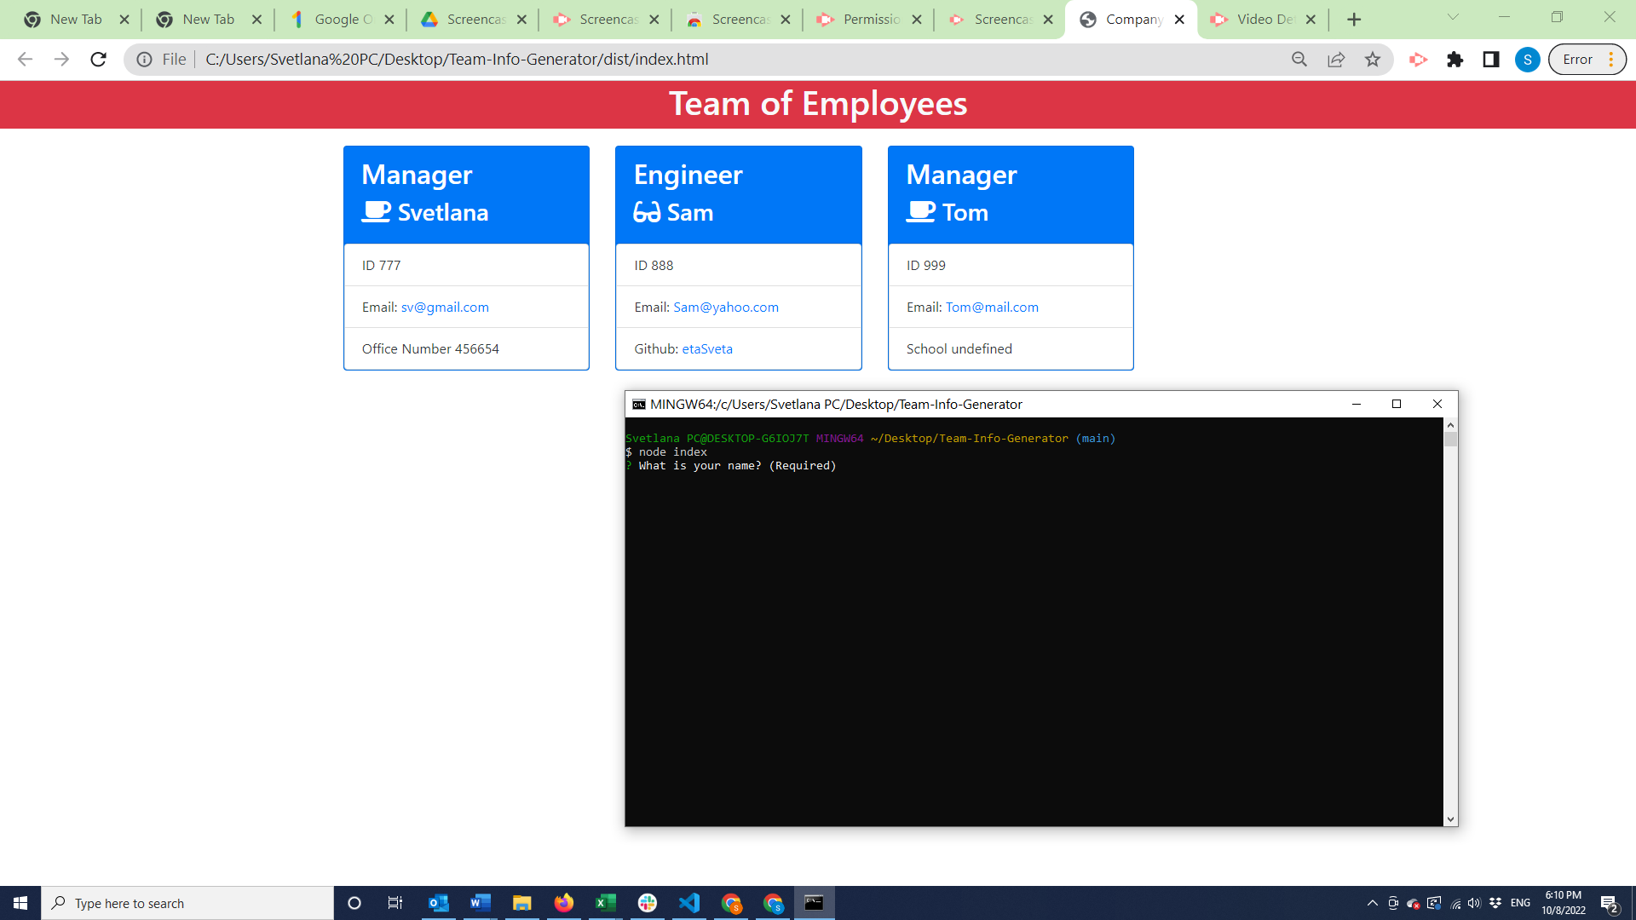This screenshot has width=1636, height=920.
Task: Expand hidden icons in the system tray
Action: click(x=1372, y=902)
